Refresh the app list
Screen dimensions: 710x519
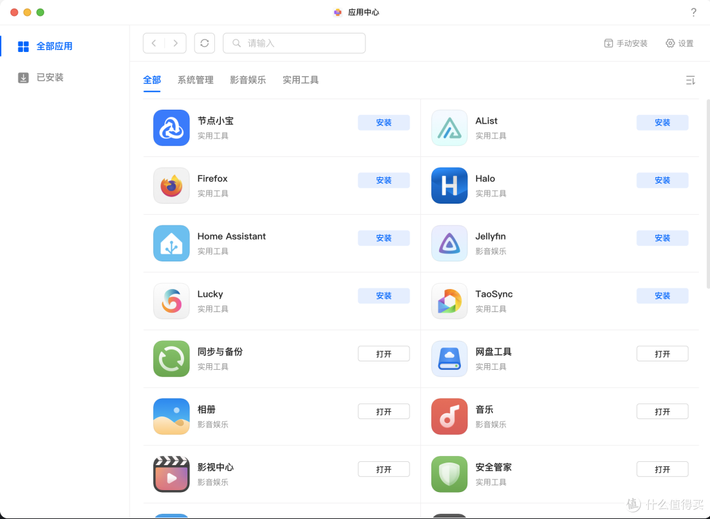[204, 43]
